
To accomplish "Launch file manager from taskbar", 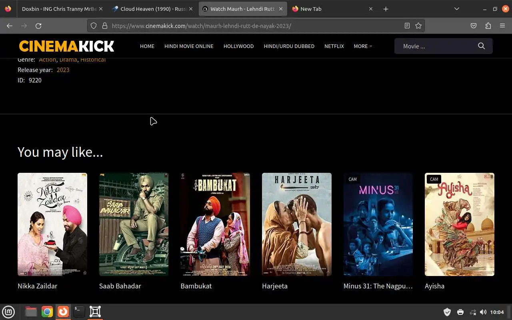I will click(31, 312).
